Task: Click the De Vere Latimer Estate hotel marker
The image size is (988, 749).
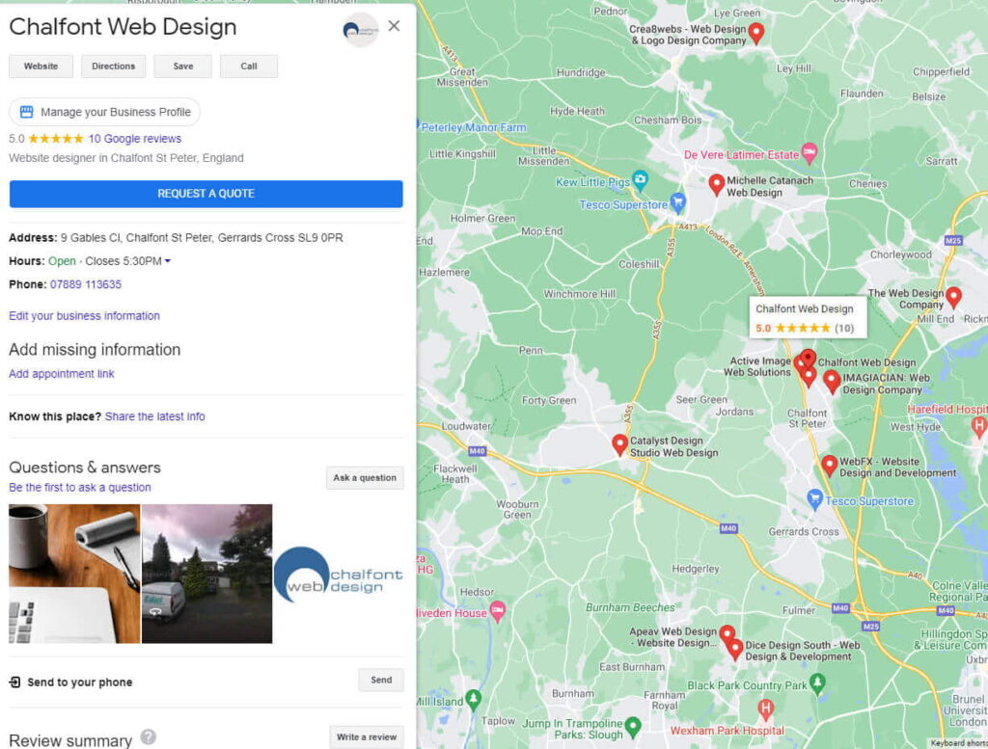Action: pyautogui.click(x=810, y=153)
